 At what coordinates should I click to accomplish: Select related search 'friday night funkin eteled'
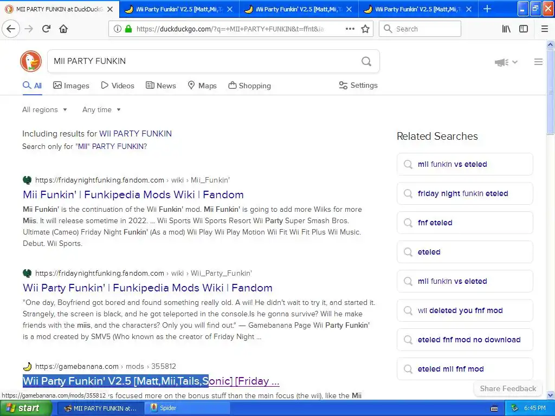click(464, 193)
